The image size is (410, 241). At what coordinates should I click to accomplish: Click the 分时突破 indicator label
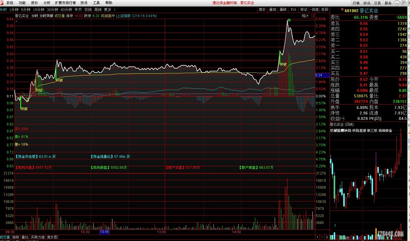pyautogui.click(x=46, y=16)
